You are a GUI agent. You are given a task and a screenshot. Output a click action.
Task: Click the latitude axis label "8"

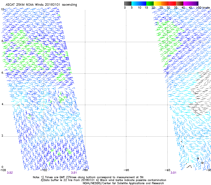coord(2,41)
